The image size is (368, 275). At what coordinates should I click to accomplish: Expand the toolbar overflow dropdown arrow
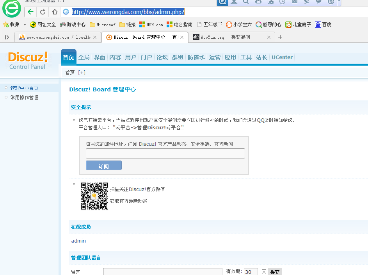(x=339, y=2)
